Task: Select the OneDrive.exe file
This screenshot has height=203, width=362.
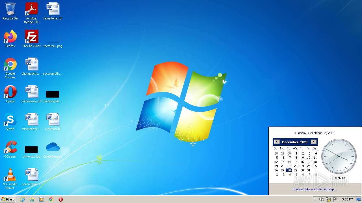Action: [53, 150]
